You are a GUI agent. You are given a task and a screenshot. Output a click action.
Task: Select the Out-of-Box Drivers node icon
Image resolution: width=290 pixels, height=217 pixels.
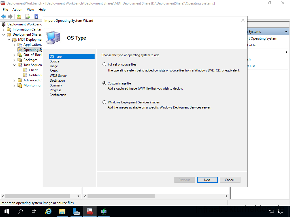click(20, 55)
